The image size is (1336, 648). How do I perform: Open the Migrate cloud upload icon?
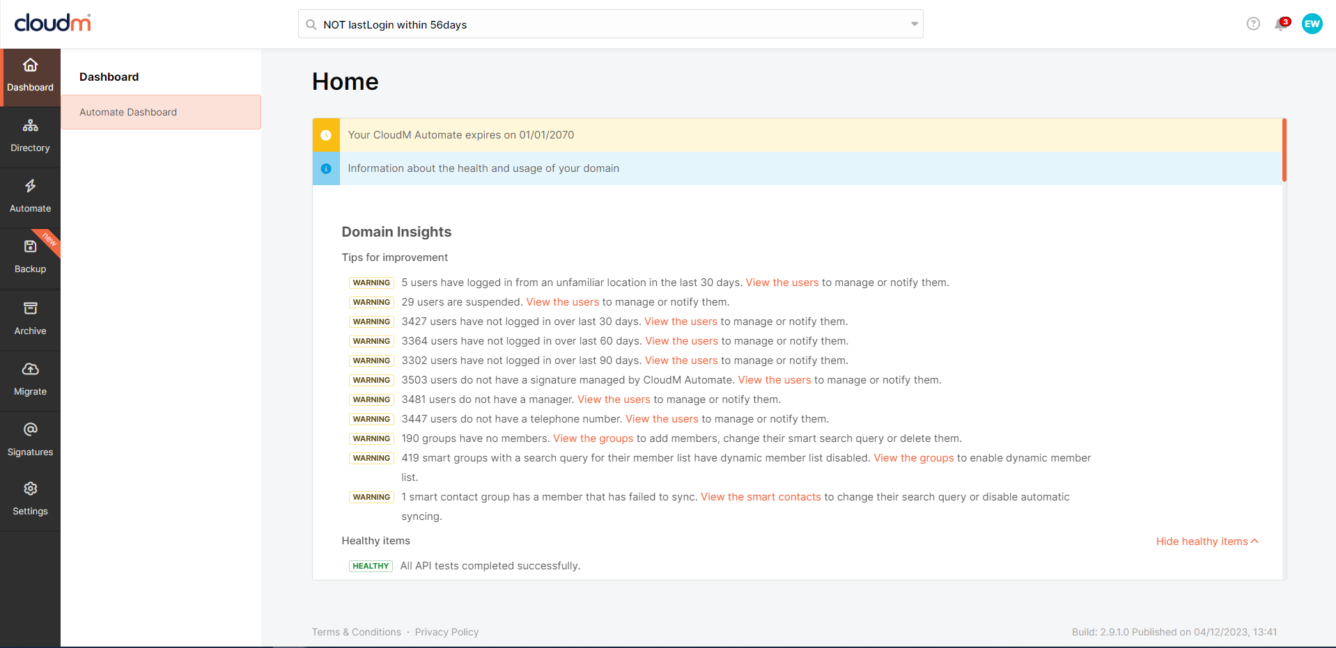(x=30, y=369)
